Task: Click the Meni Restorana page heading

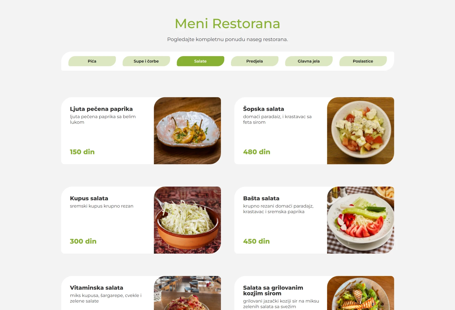Action: click(x=227, y=23)
